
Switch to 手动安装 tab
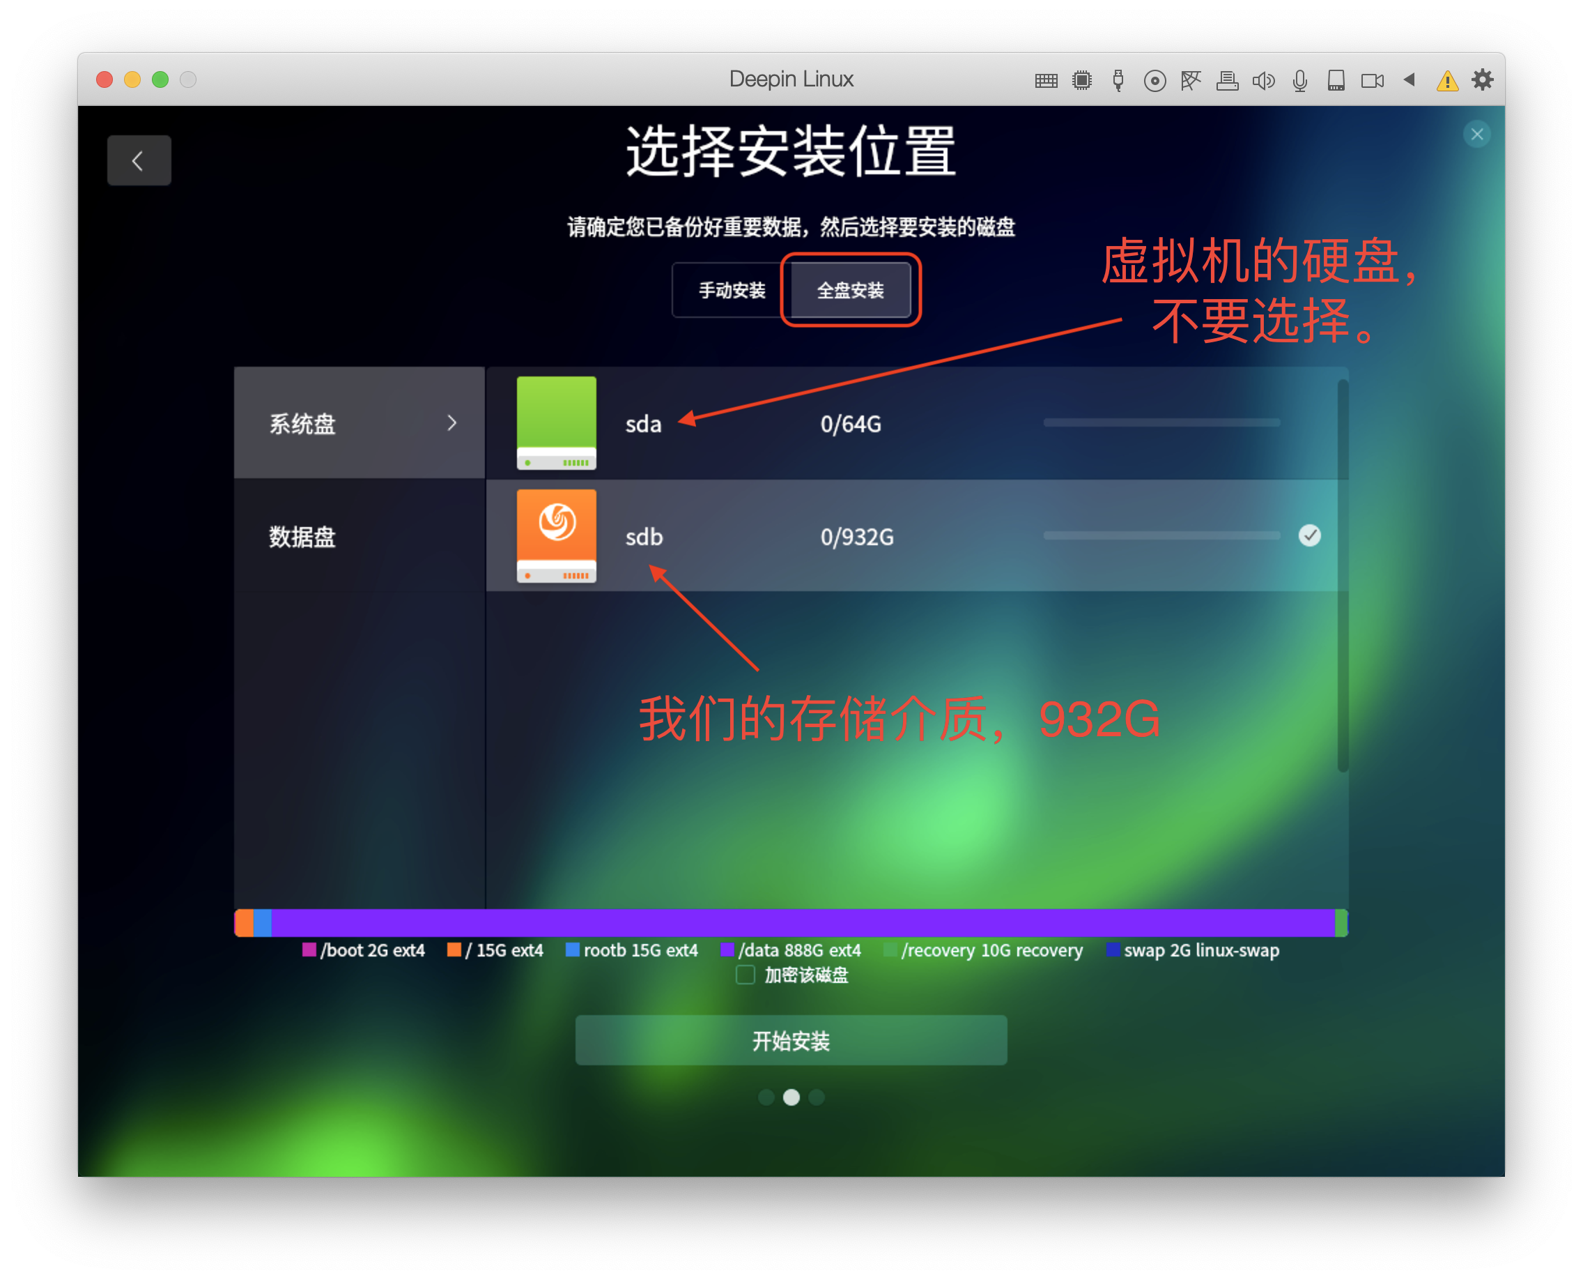point(731,291)
